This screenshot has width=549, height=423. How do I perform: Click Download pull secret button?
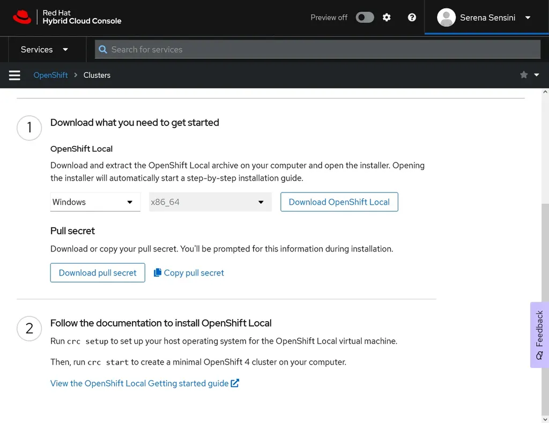[98, 273]
